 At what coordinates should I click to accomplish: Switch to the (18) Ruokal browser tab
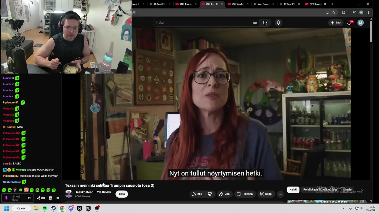pyautogui.click(x=316, y=4)
